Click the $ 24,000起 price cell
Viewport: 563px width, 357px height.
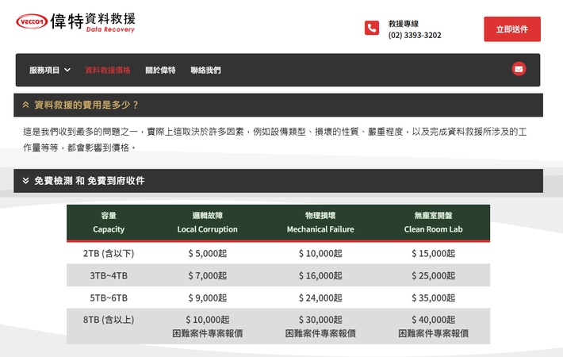tap(320, 297)
